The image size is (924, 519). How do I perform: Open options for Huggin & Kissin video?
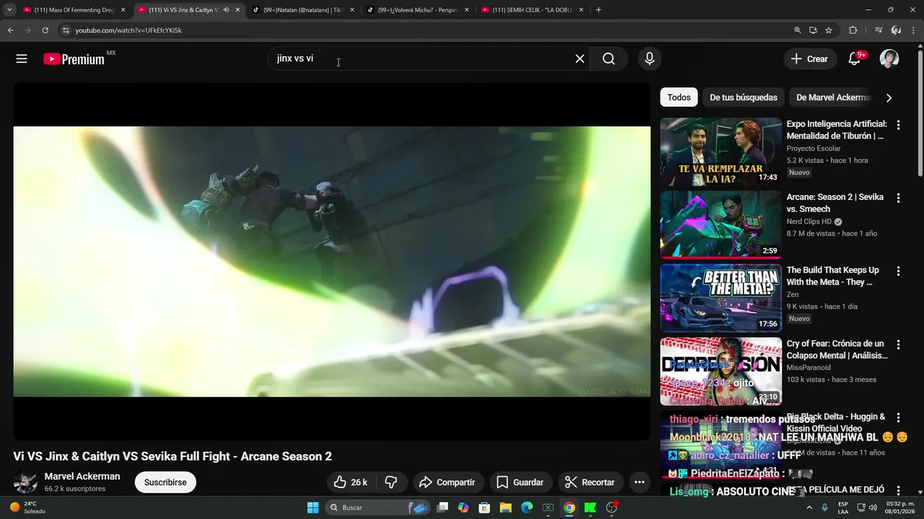click(x=898, y=417)
